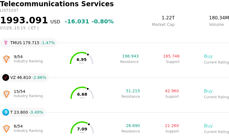Click the 1.22T Market Cap figure
This screenshot has height=139, width=229.
[x=168, y=18]
